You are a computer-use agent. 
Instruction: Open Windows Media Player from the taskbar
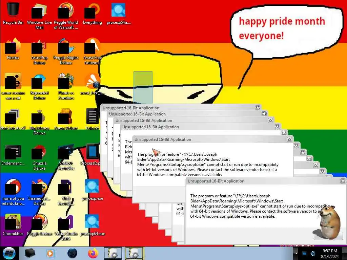(51, 253)
